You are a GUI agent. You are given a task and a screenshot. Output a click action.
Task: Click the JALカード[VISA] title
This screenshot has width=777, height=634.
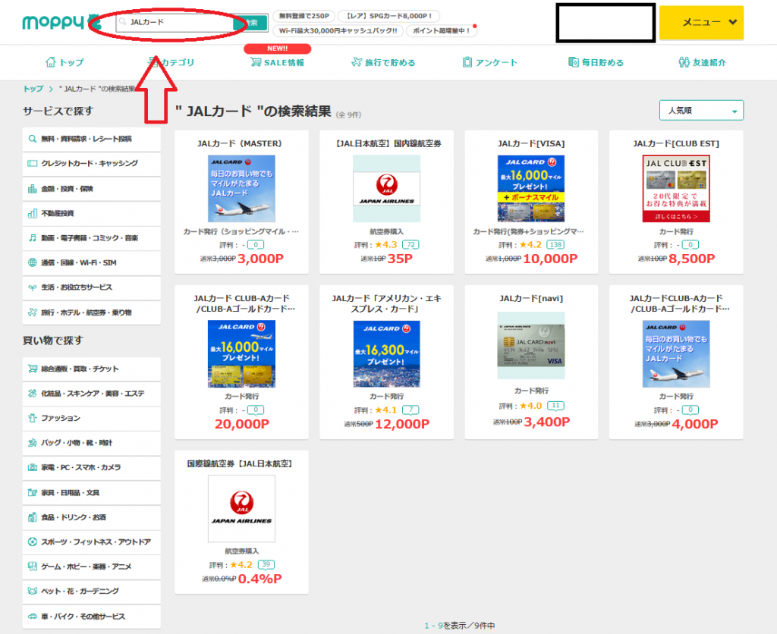click(531, 143)
